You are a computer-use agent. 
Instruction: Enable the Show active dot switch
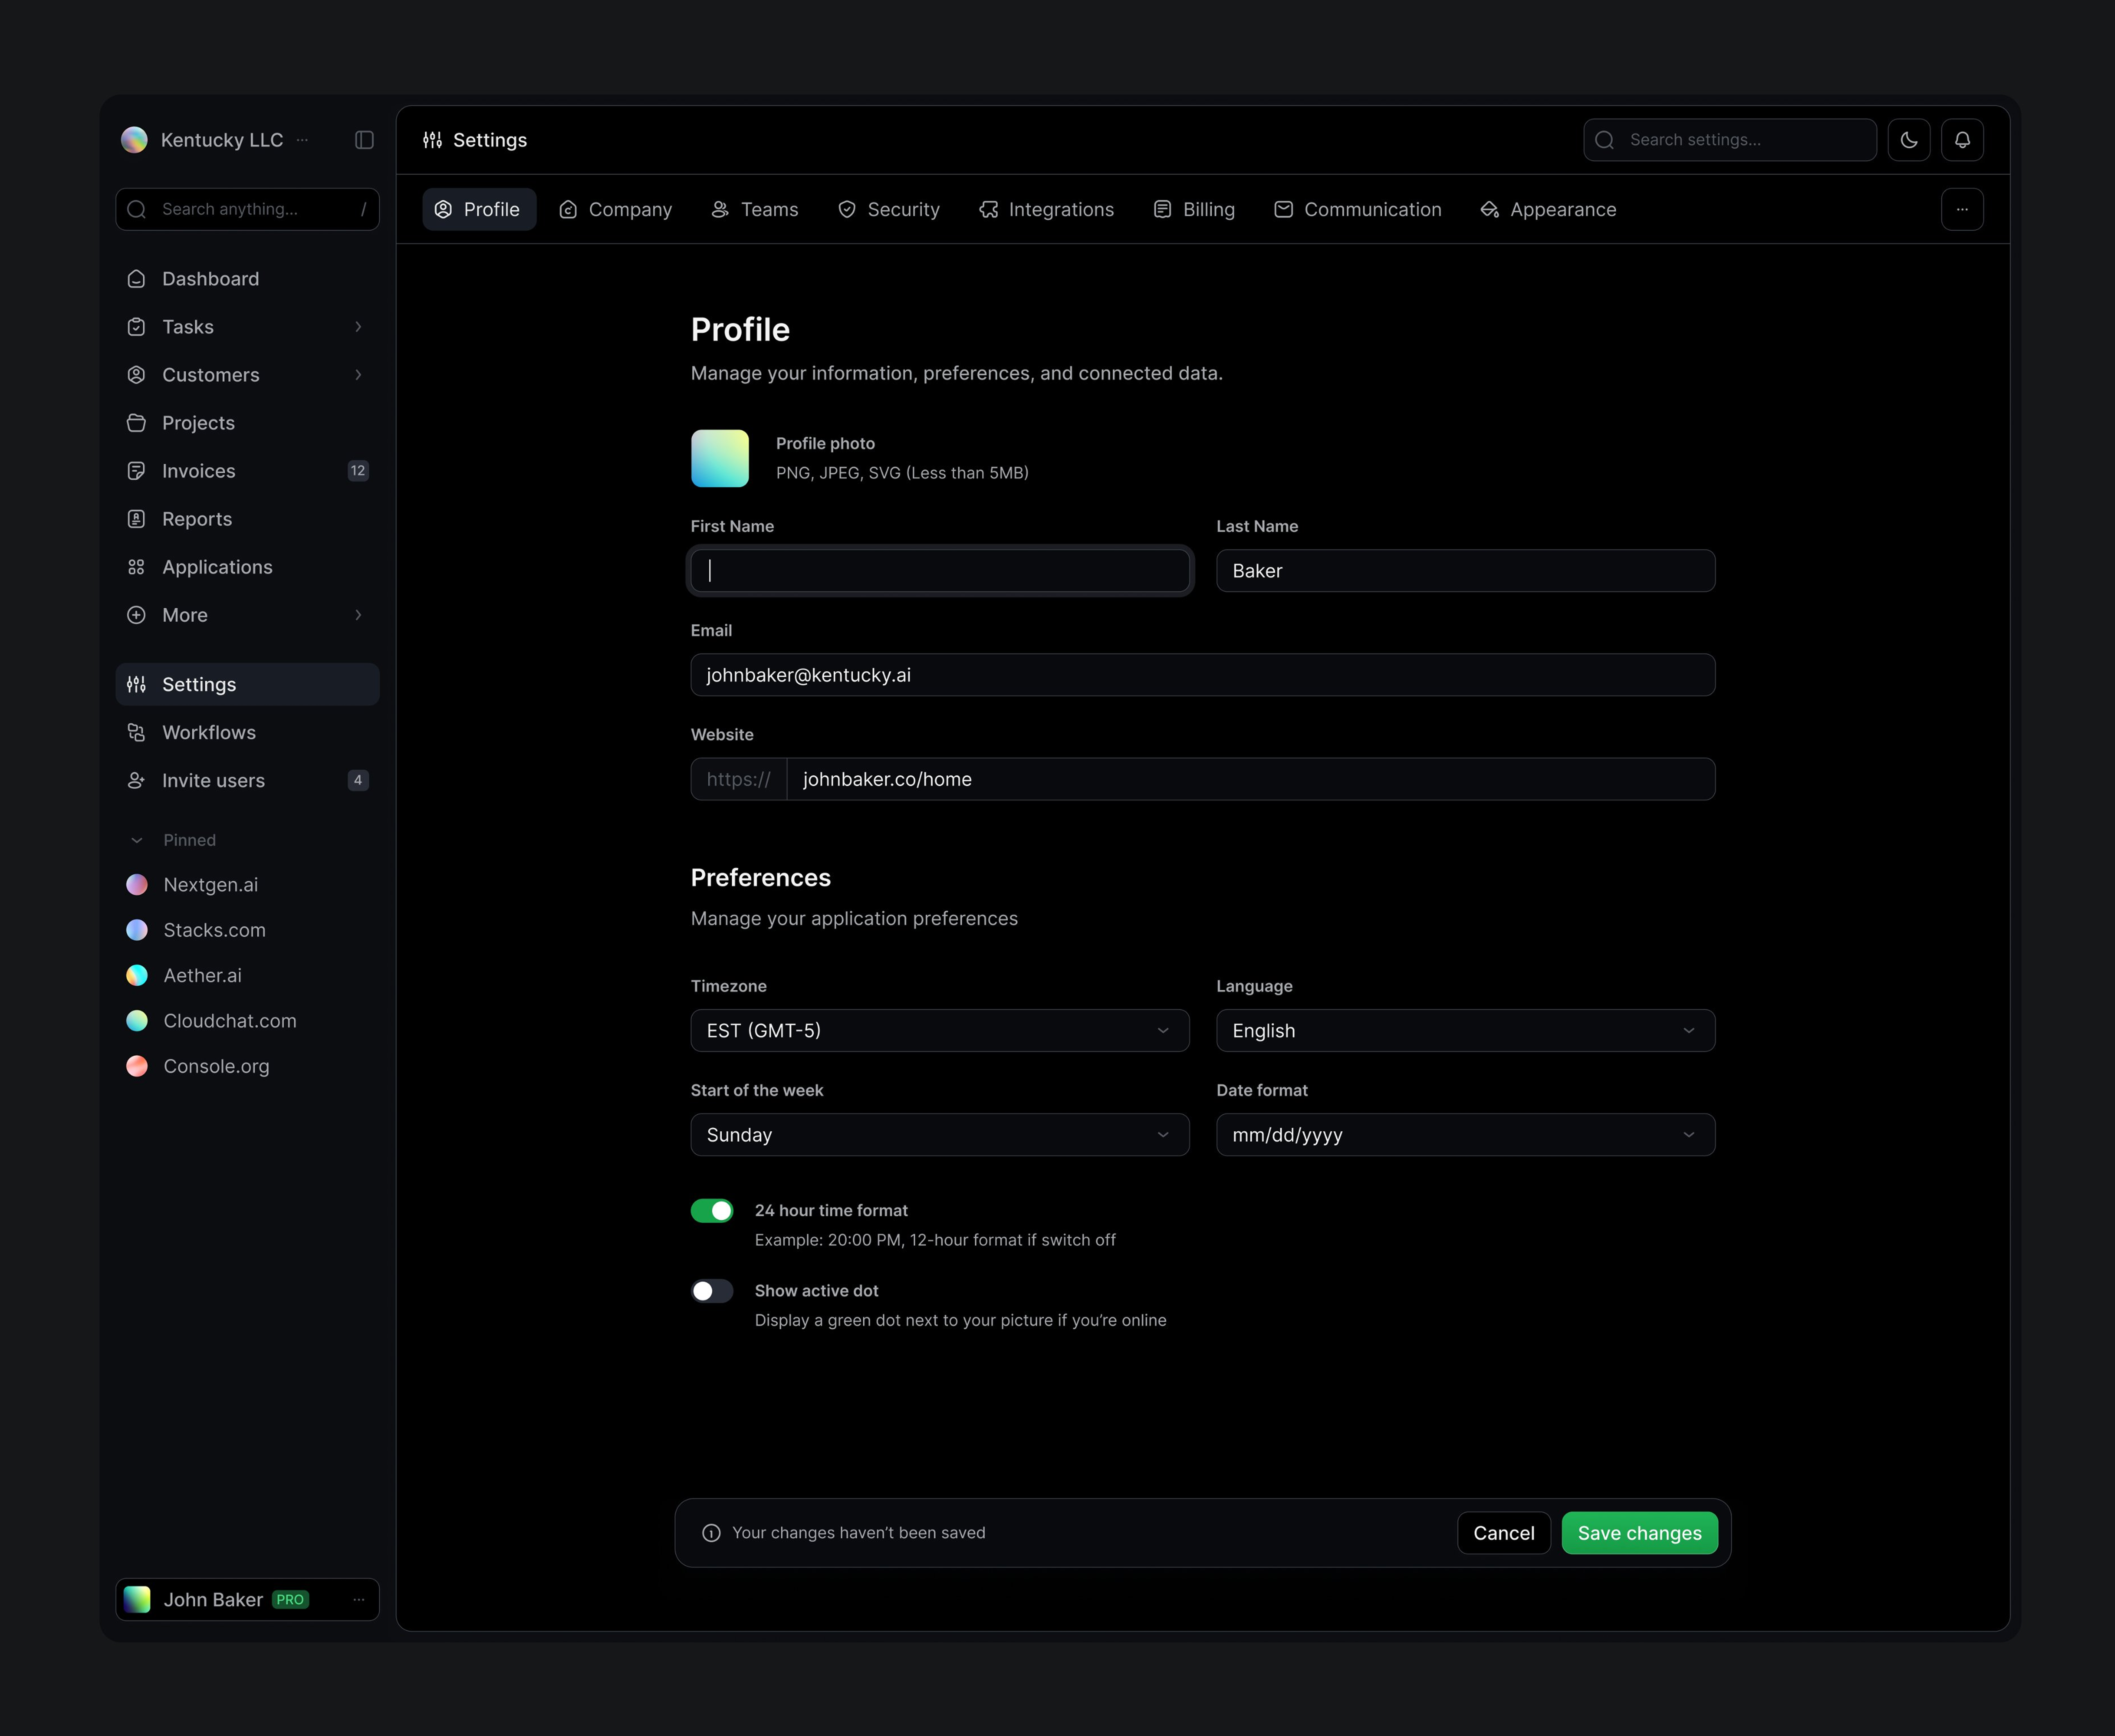[712, 1291]
